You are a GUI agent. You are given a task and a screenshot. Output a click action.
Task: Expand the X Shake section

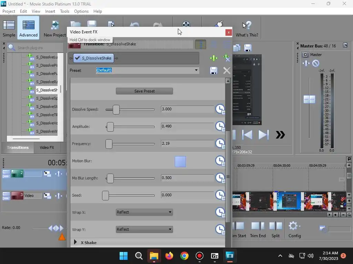pos(75,242)
